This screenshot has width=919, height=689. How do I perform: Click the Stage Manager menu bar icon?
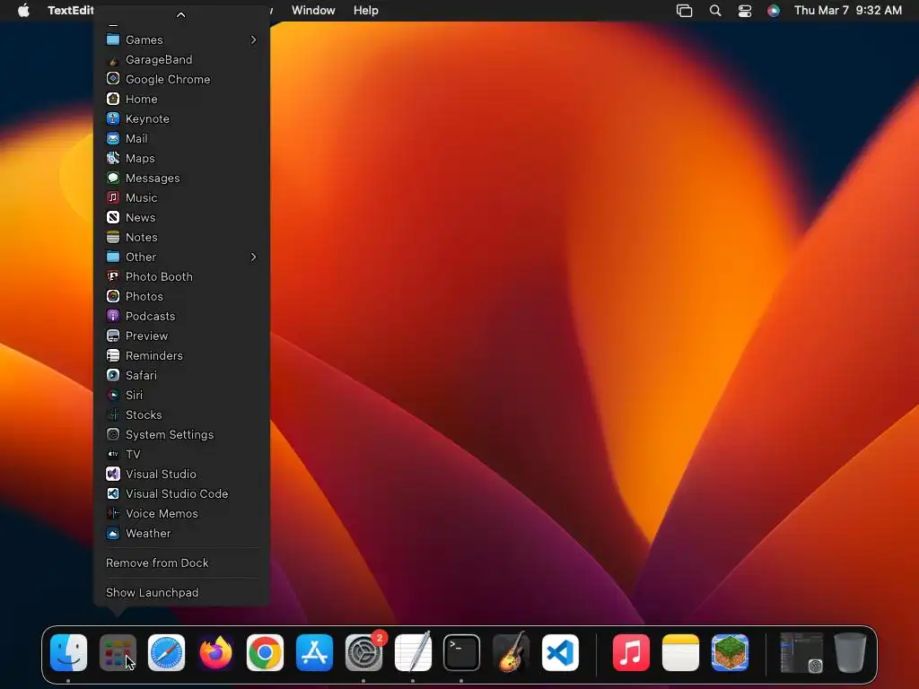point(684,11)
